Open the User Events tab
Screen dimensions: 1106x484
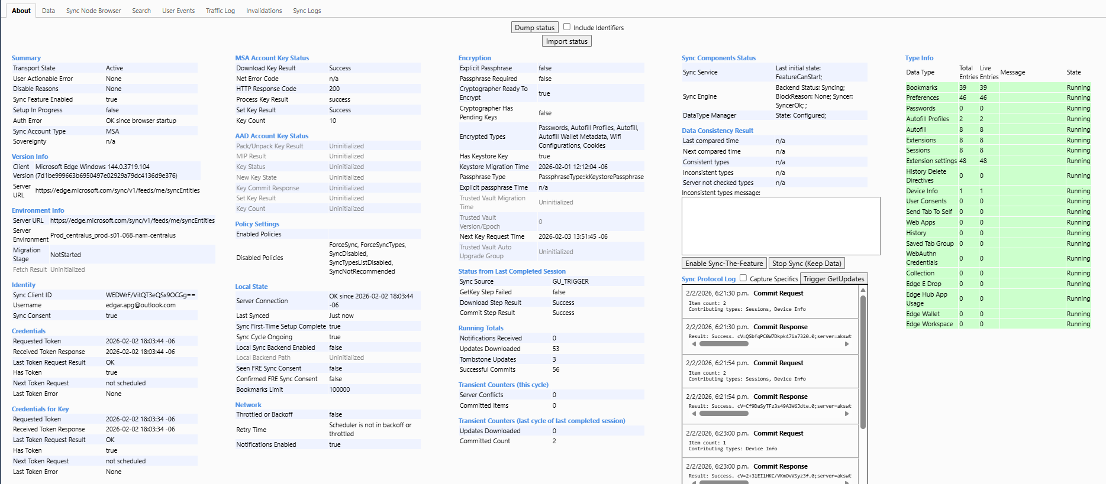(x=178, y=11)
